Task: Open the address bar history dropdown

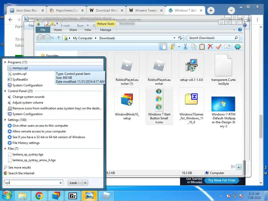Action: pyautogui.click(x=174, y=38)
